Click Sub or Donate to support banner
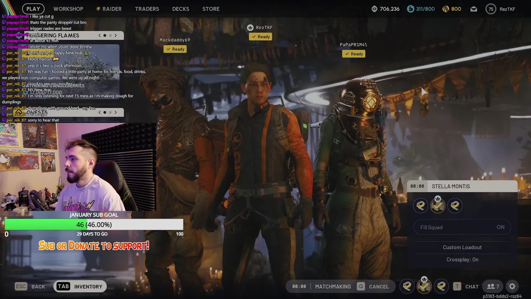Screen dimensions: 531x299 coord(94,245)
